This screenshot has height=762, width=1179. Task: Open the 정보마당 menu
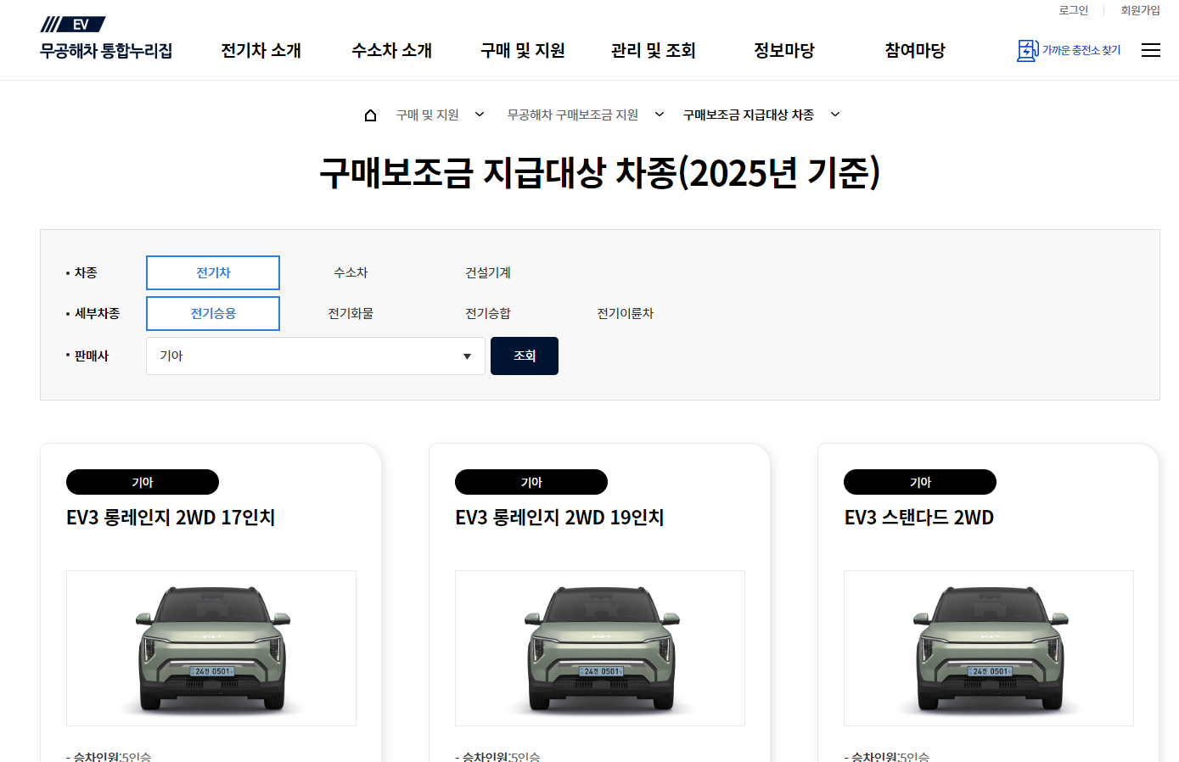pyautogui.click(x=783, y=50)
